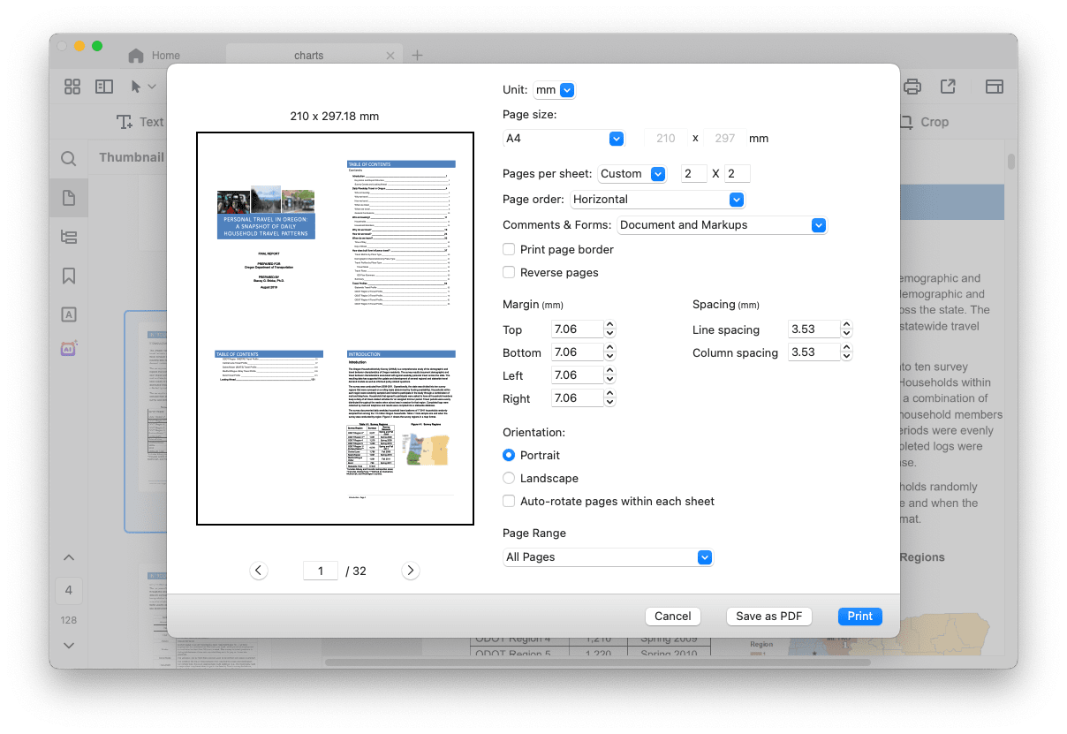This screenshot has width=1067, height=734.
Task: Check the Reverse pages option
Action: point(509,272)
